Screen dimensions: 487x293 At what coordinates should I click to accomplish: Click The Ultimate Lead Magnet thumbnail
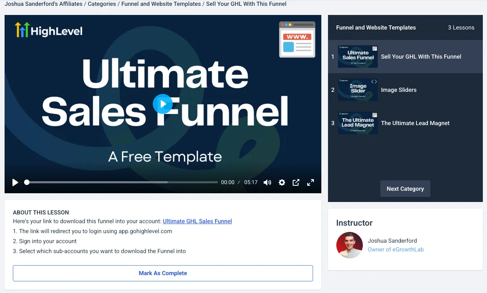[x=358, y=123]
